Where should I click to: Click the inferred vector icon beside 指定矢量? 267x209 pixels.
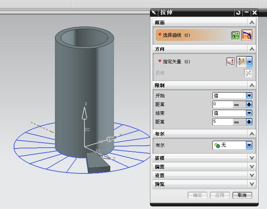point(242,61)
